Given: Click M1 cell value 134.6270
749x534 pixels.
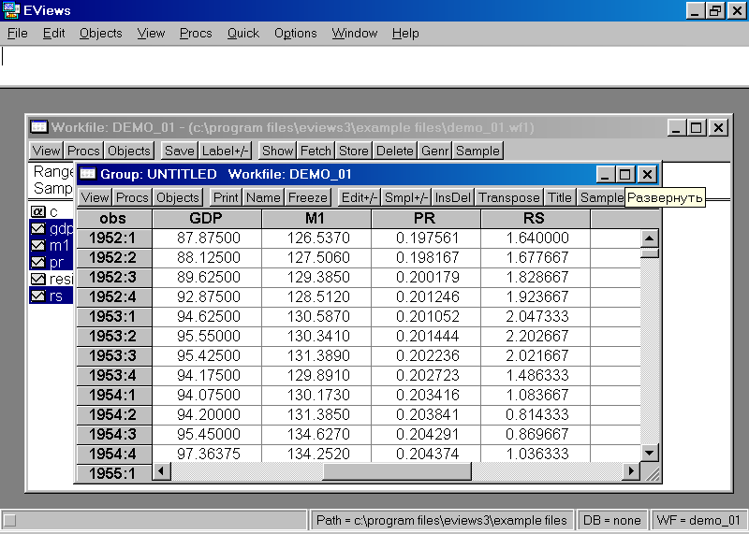Looking at the screenshot, I should coord(316,434).
